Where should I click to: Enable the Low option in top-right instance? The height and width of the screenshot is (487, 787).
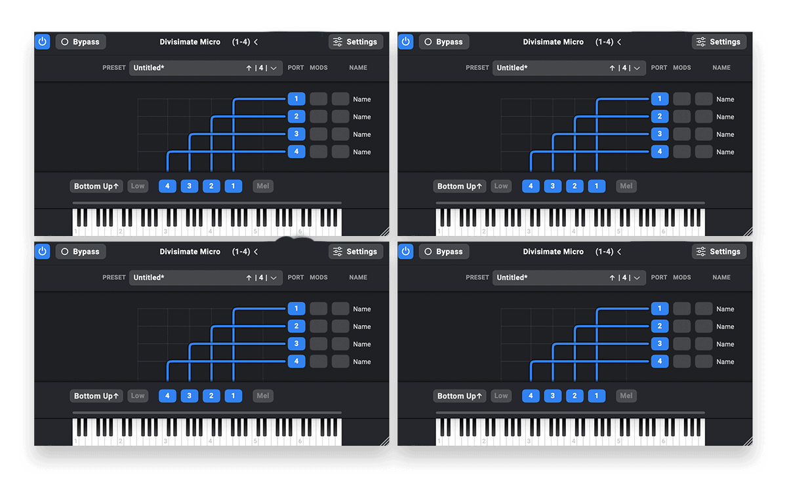501,185
